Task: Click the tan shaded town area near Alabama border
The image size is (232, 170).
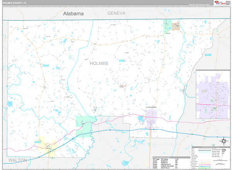Action: pos(176,26)
